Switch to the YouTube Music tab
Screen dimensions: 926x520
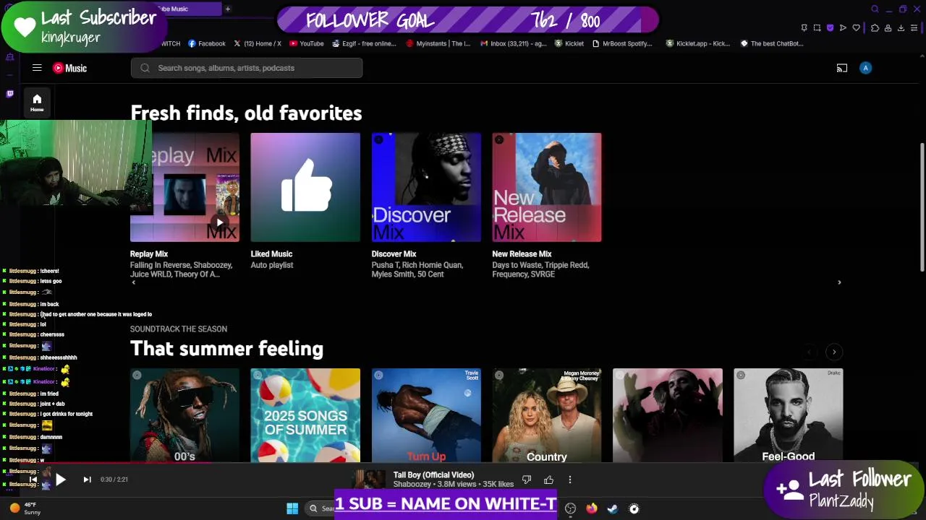click(x=187, y=9)
